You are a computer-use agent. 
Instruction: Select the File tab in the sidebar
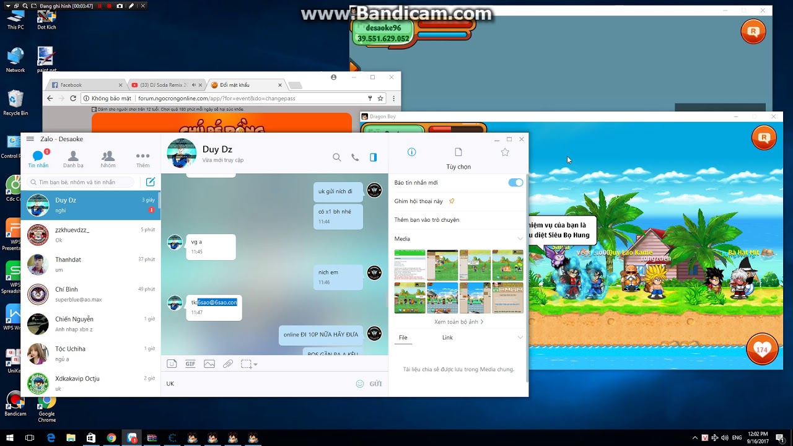(x=403, y=338)
